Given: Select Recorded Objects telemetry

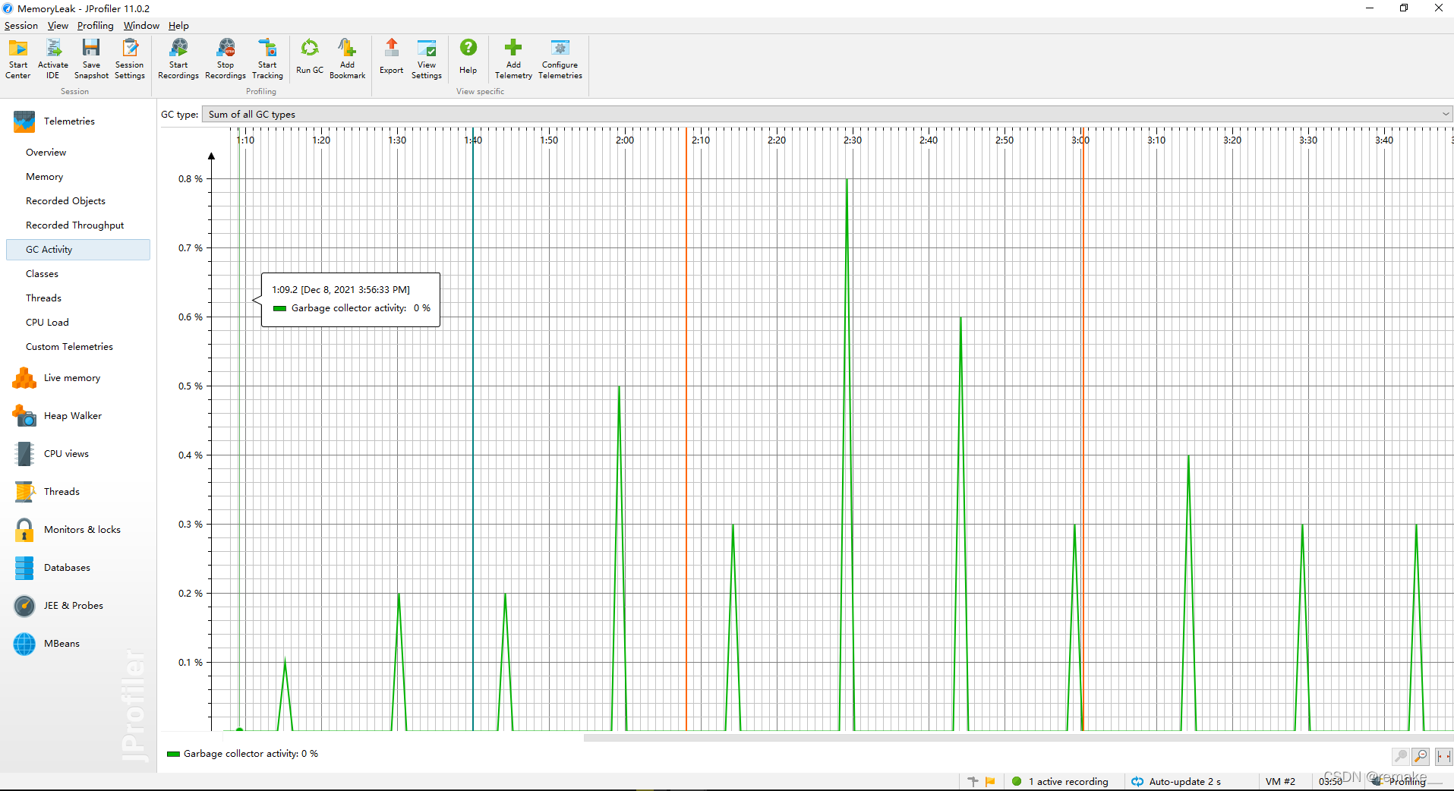Looking at the screenshot, I should pyautogui.click(x=66, y=201).
